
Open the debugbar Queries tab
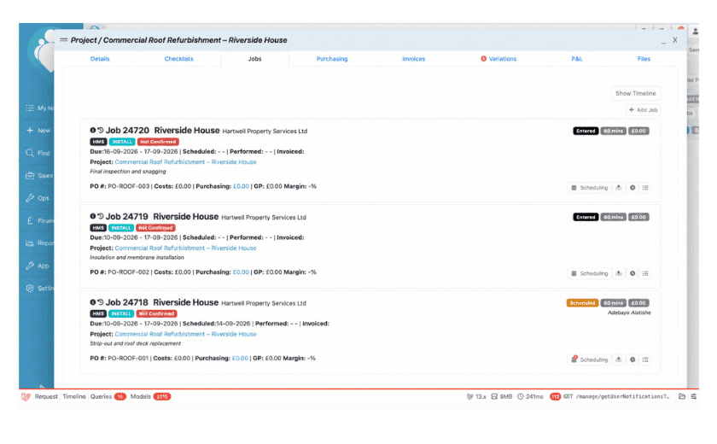[108, 396]
